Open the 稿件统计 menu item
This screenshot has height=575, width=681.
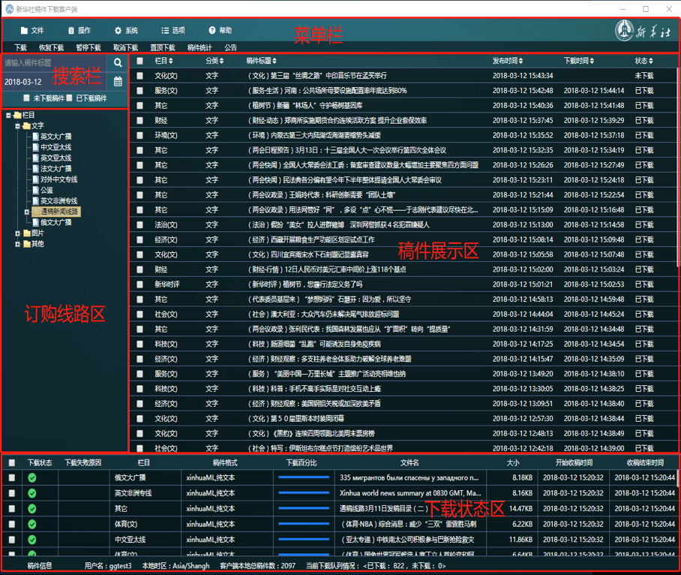click(x=199, y=47)
